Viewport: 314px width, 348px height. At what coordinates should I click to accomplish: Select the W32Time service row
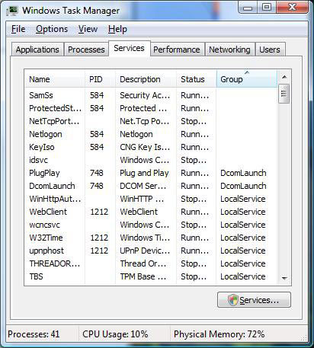point(151,238)
